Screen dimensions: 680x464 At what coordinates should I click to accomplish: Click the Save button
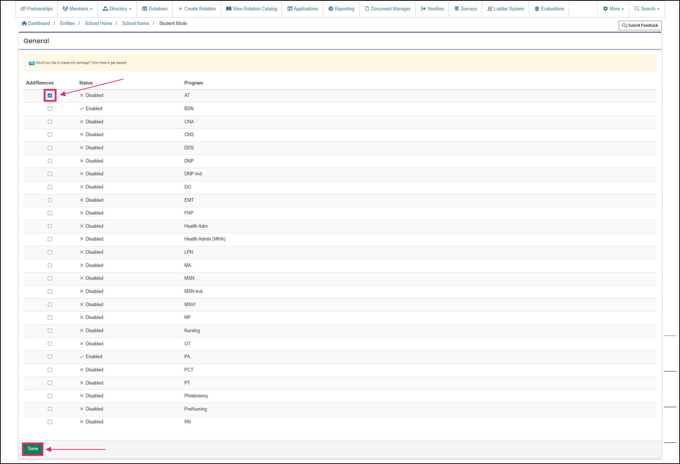32,449
